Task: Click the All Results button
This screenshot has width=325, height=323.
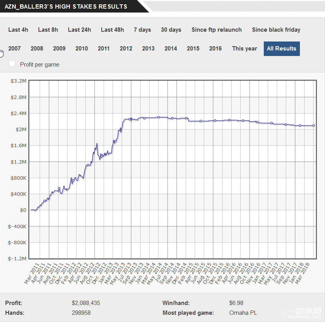Action: (x=282, y=49)
